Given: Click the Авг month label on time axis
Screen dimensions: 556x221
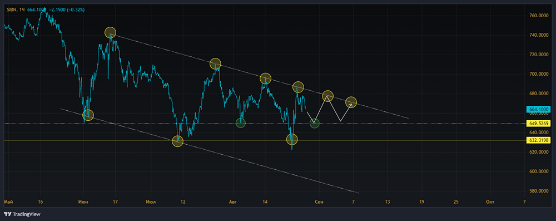Looking at the screenshot, I should [232, 202].
